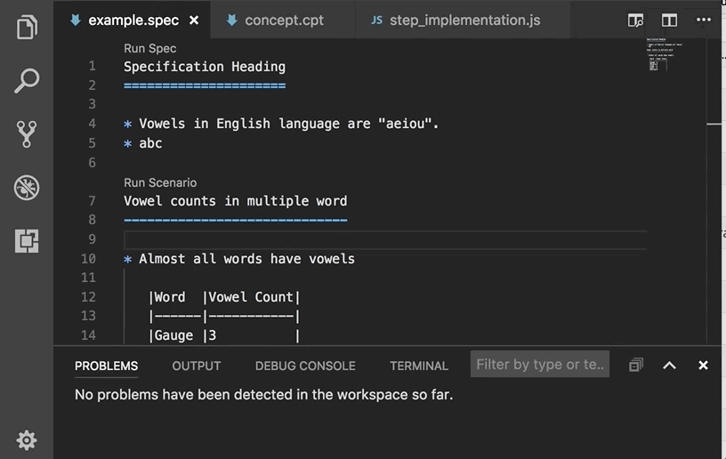Show the PROBLEMS panel tab
This screenshot has width=726, height=459.
click(107, 366)
